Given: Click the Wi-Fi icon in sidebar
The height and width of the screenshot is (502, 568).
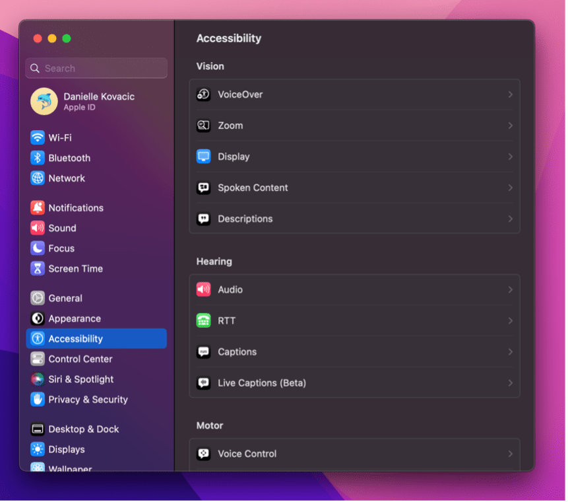Looking at the screenshot, I should pyautogui.click(x=38, y=137).
